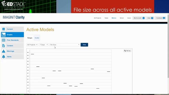Screen dimensions: 169x95
Task: Click the Graphs sidebar label
Action: 10,35
